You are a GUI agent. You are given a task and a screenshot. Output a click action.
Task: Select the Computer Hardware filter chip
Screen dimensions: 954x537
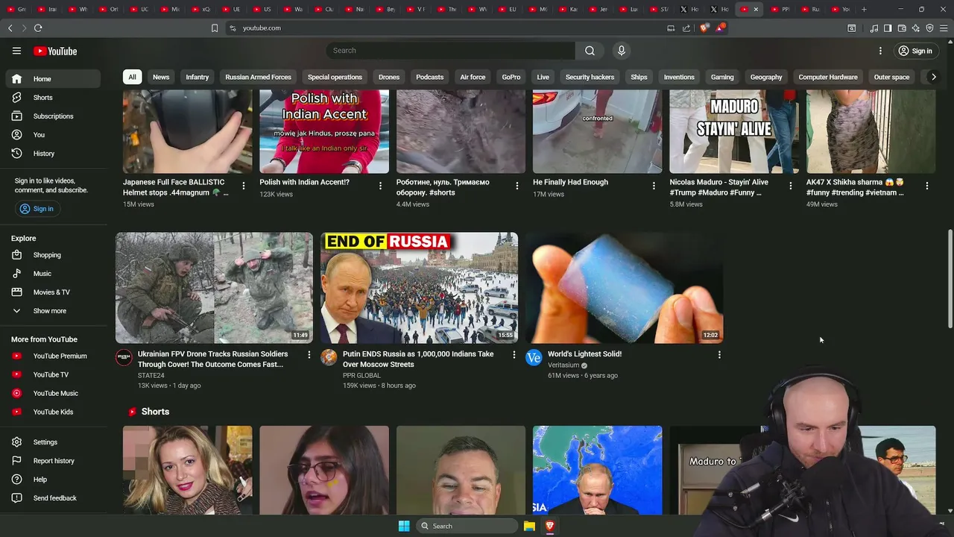pyautogui.click(x=828, y=77)
